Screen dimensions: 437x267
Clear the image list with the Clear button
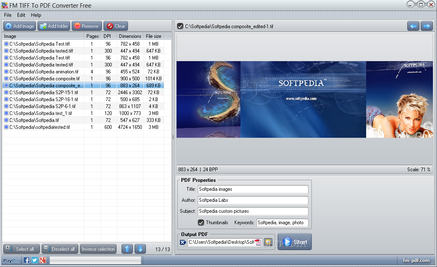point(116,26)
